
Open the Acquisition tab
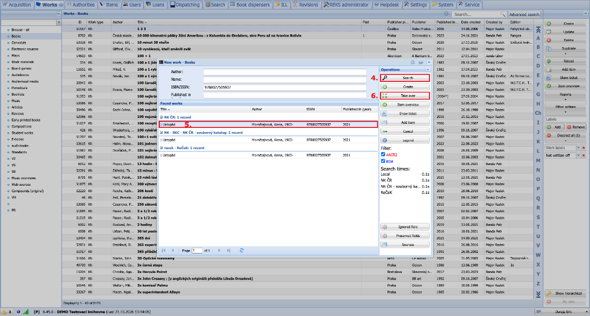(x=17, y=5)
